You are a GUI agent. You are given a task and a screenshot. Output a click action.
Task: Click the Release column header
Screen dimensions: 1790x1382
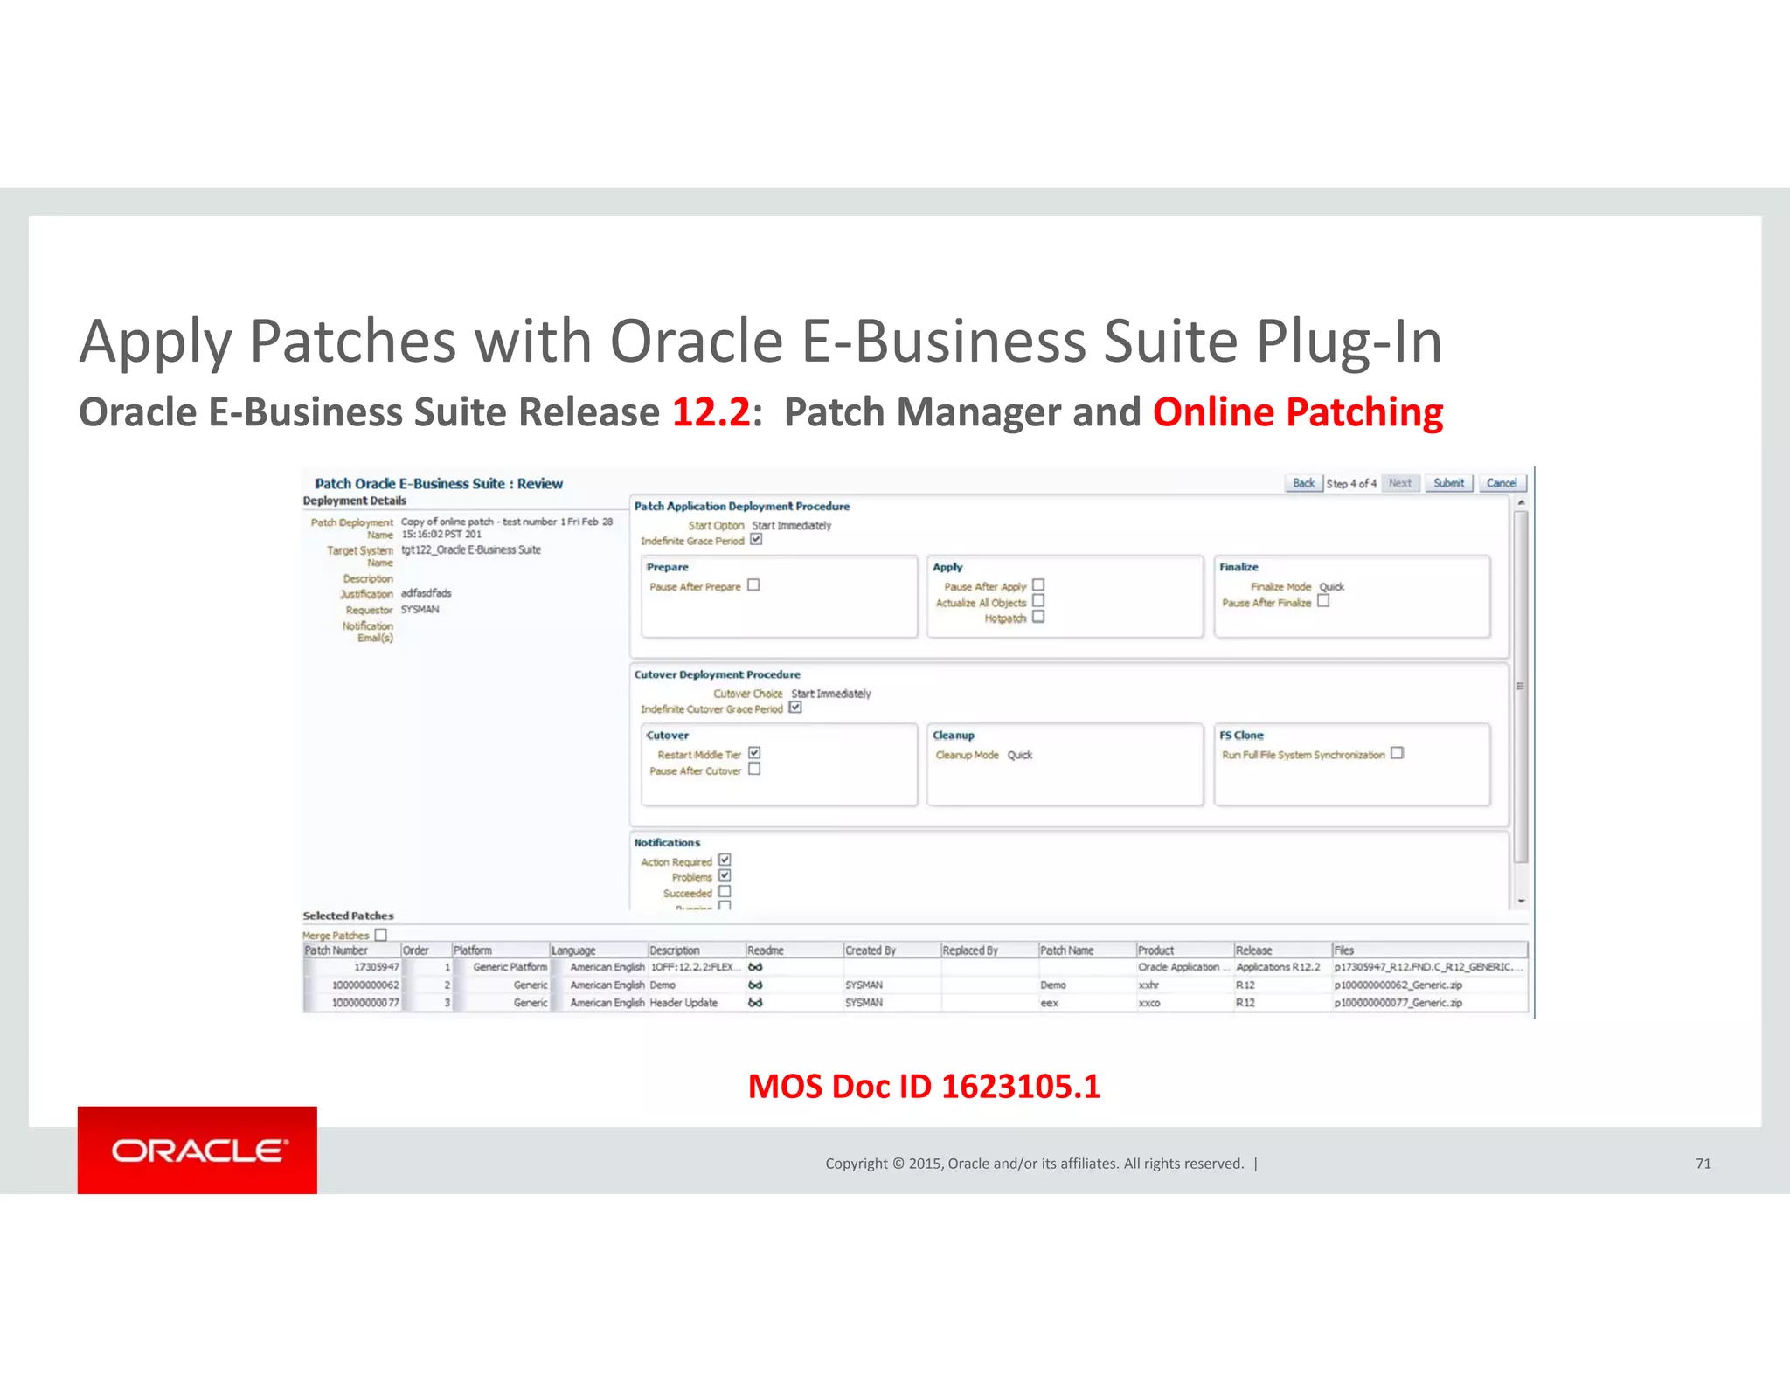tap(1282, 950)
